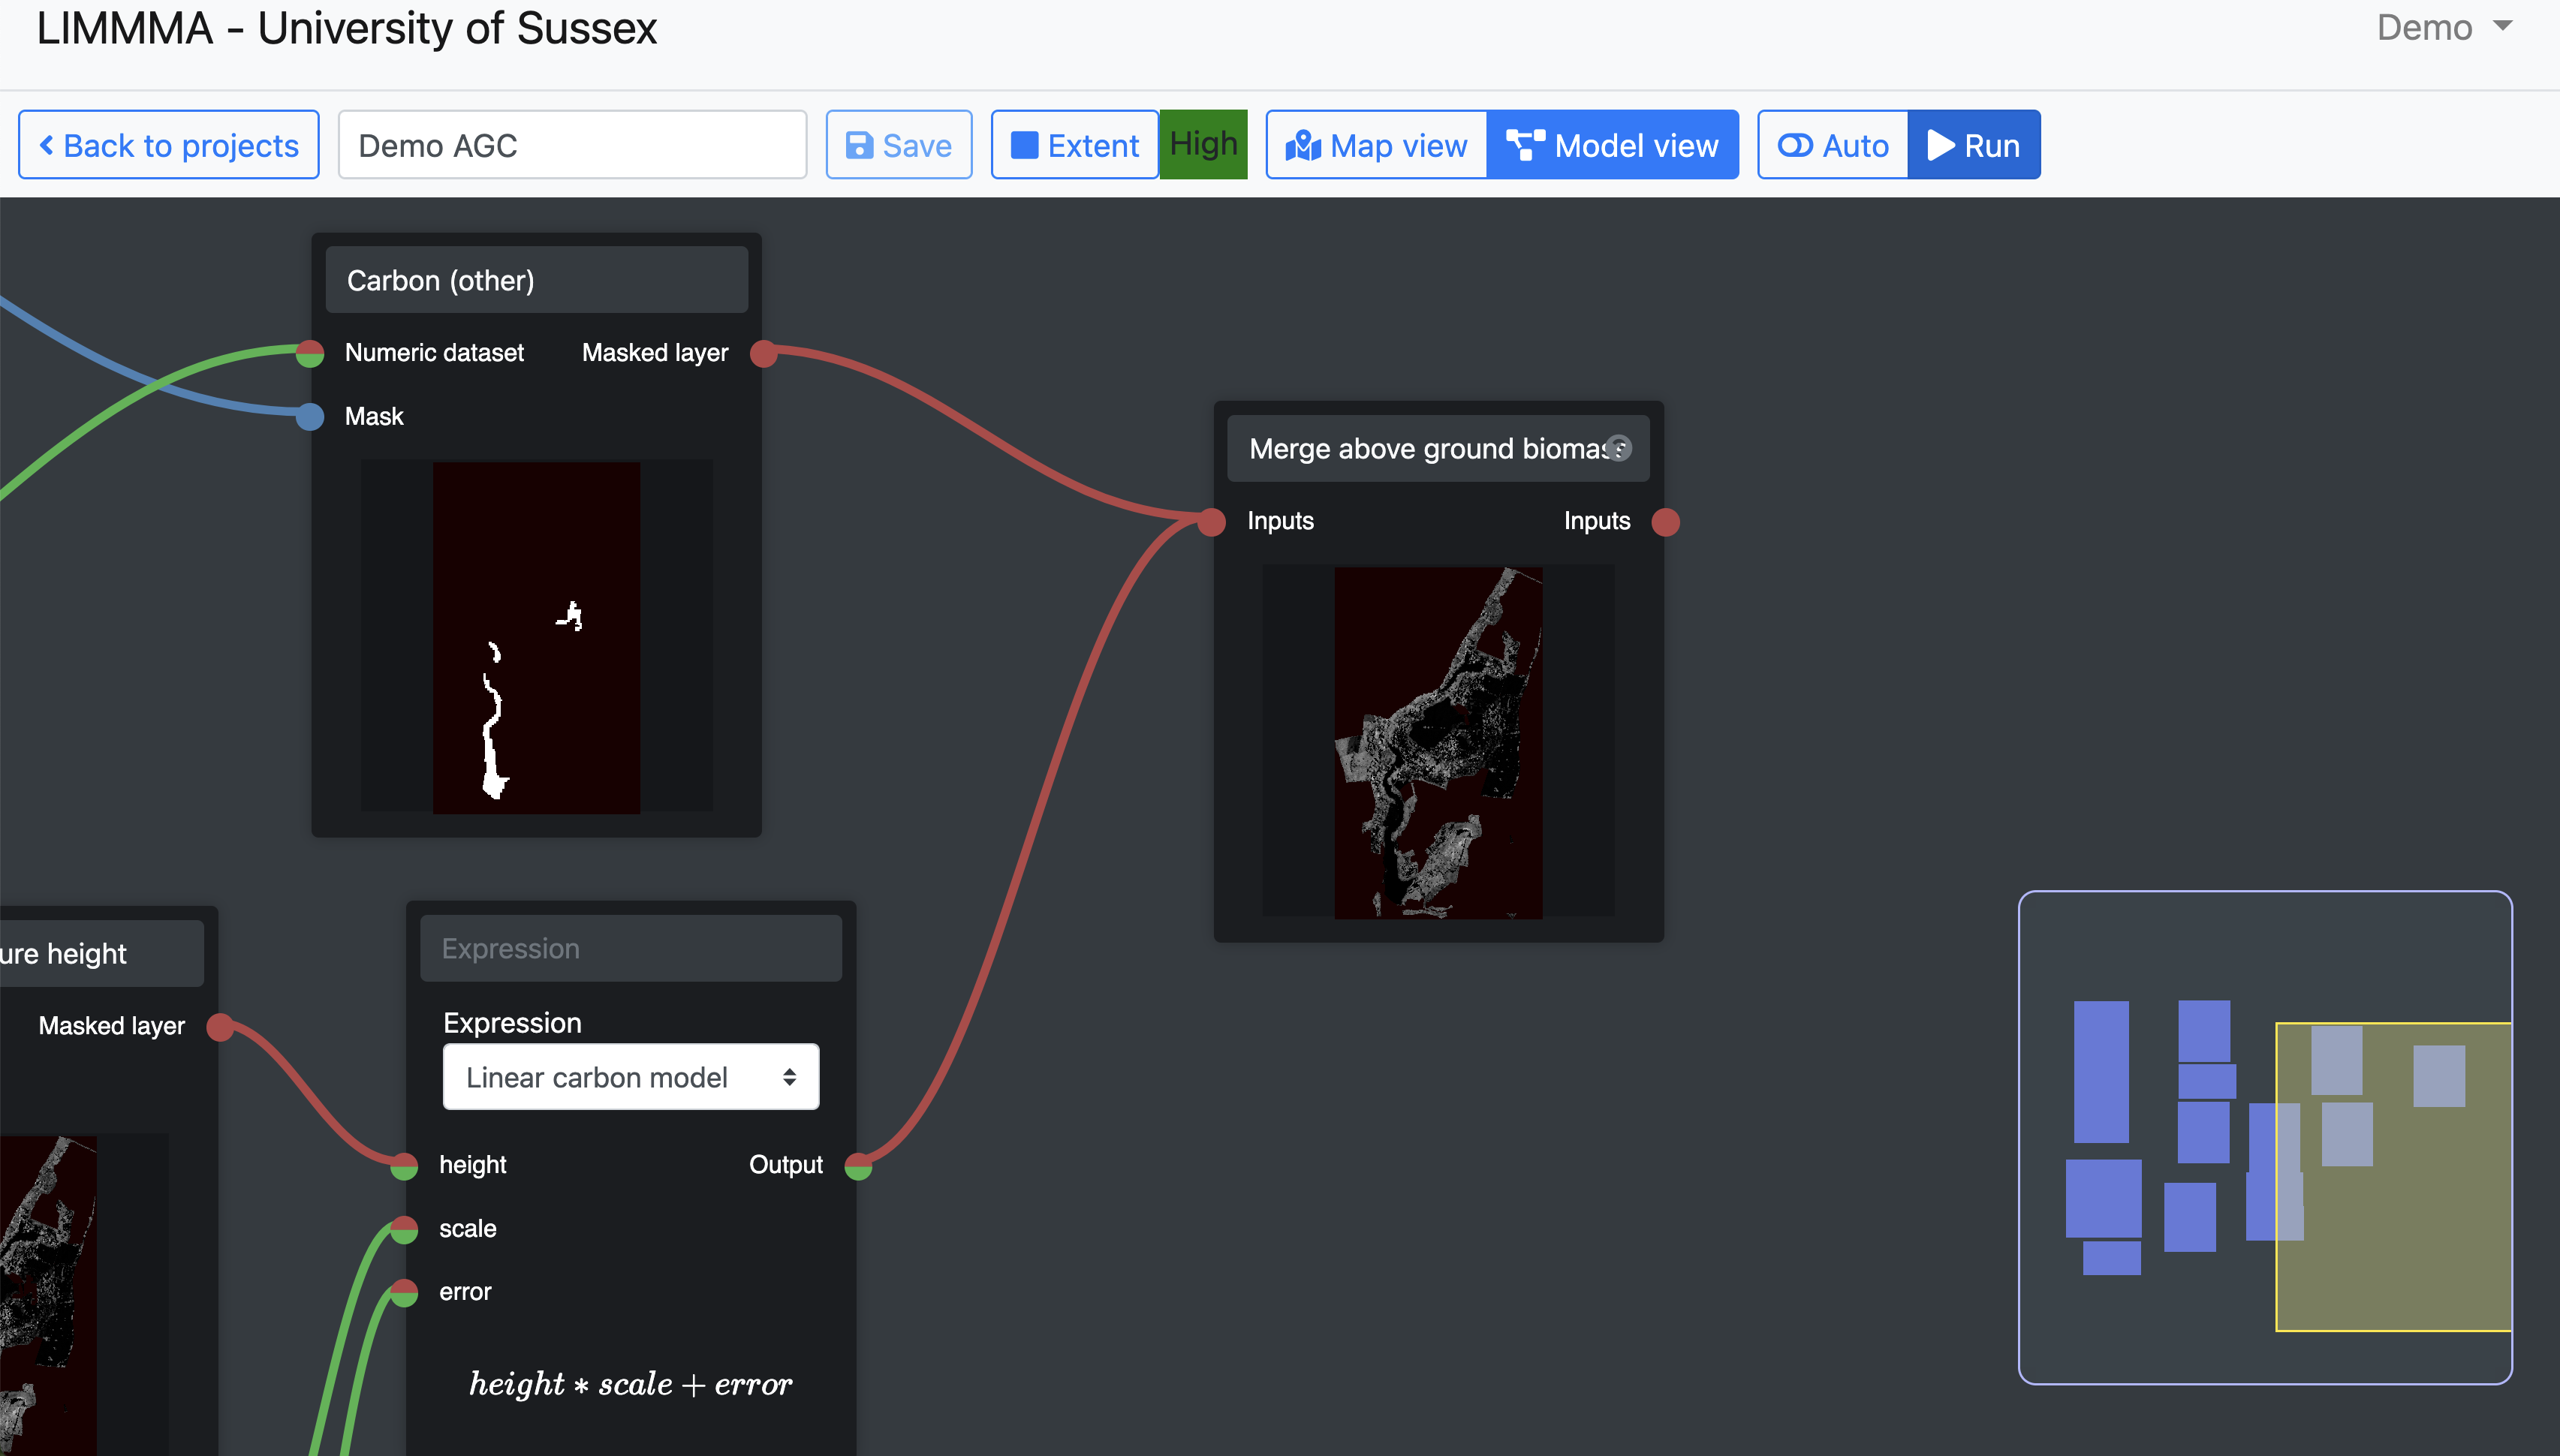The width and height of the screenshot is (2560, 1456).
Task: Open the Linear carbon model dropdown
Action: pyautogui.click(x=630, y=1077)
